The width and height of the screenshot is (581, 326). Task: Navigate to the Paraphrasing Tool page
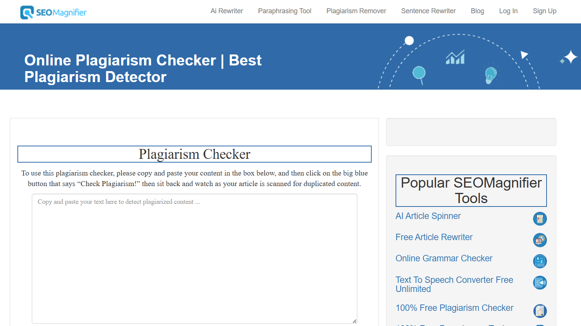coord(285,11)
